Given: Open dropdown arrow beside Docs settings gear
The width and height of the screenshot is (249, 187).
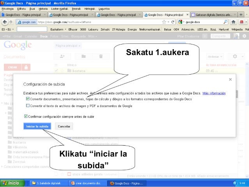Looking at the screenshot, I should (242, 57).
